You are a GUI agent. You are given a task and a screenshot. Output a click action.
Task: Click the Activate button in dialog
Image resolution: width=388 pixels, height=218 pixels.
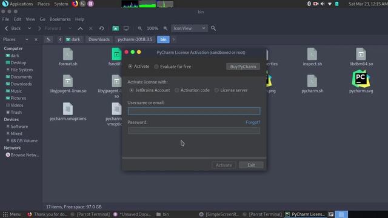[x=224, y=165]
